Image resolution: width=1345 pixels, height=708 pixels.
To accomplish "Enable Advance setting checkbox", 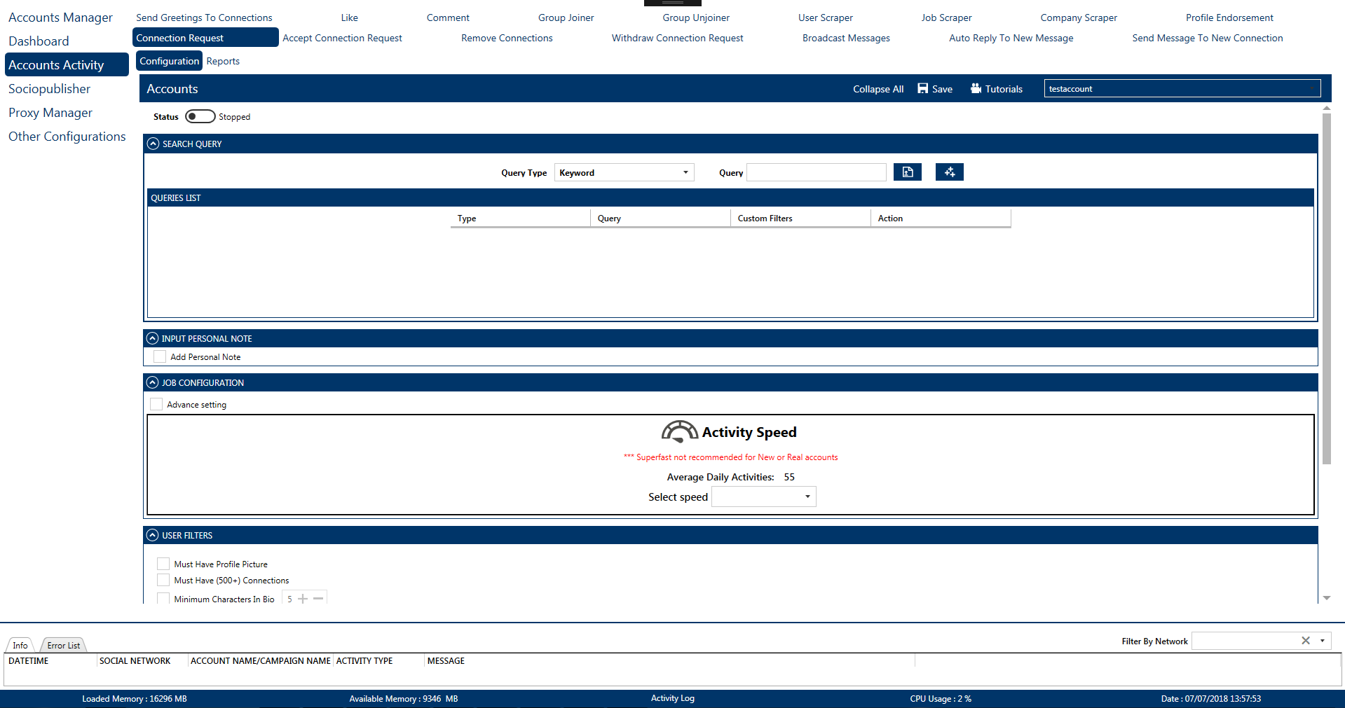I will [x=156, y=404].
